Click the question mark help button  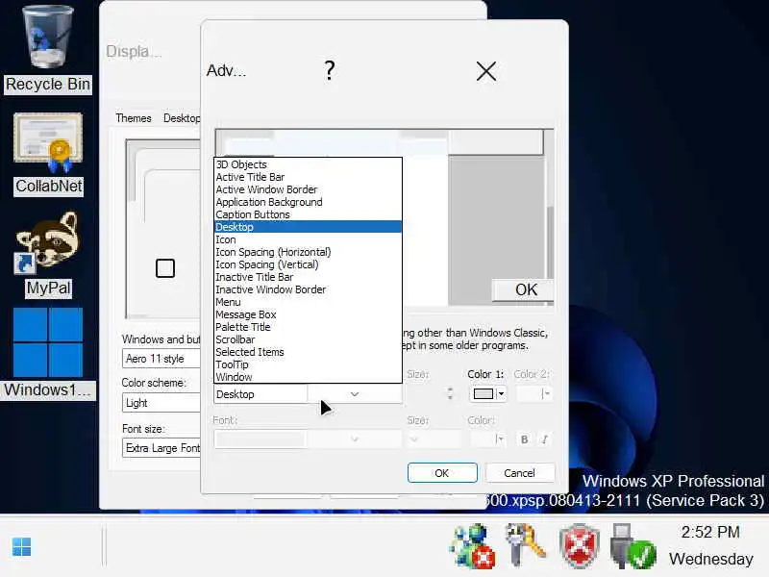tap(330, 70)
